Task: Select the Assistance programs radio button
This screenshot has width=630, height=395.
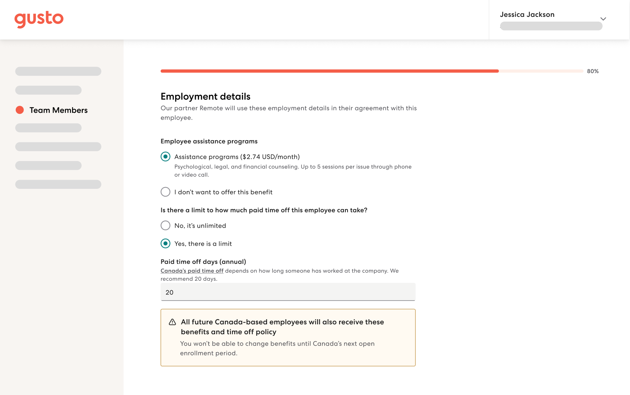Action: [x=165, y=157]
